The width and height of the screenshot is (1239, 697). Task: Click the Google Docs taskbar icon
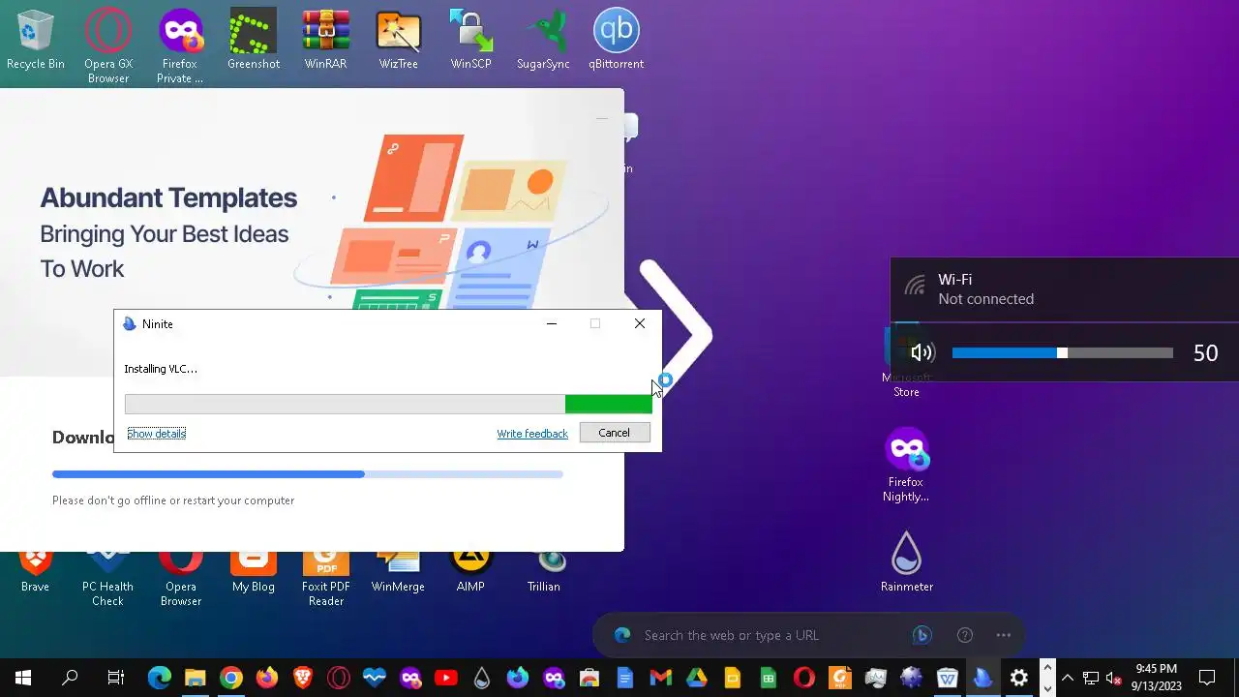[624, 678]
